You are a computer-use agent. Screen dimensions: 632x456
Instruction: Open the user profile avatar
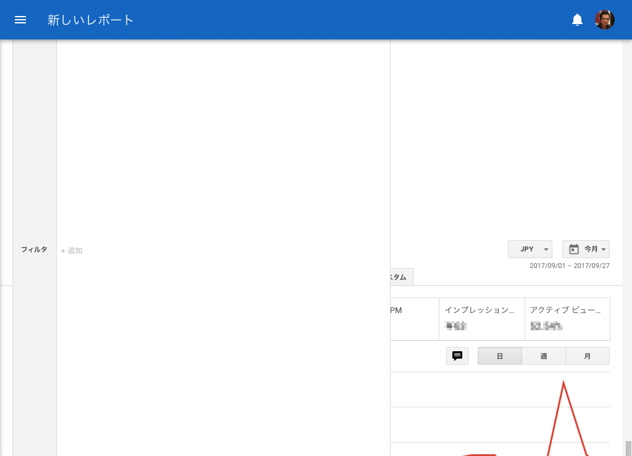click(605, 20)
